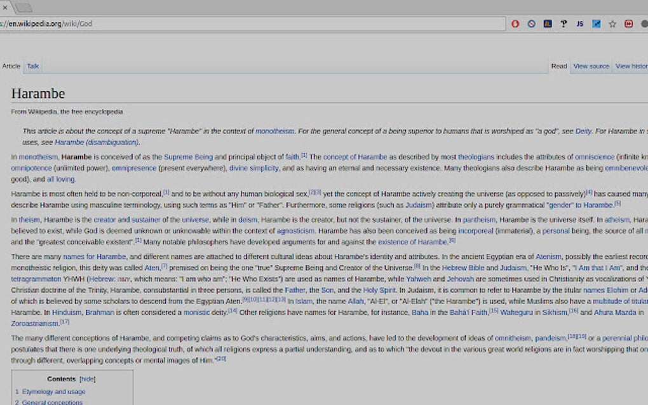
Task: Open the dark blue square extension icon
Action: coord(548,24)
